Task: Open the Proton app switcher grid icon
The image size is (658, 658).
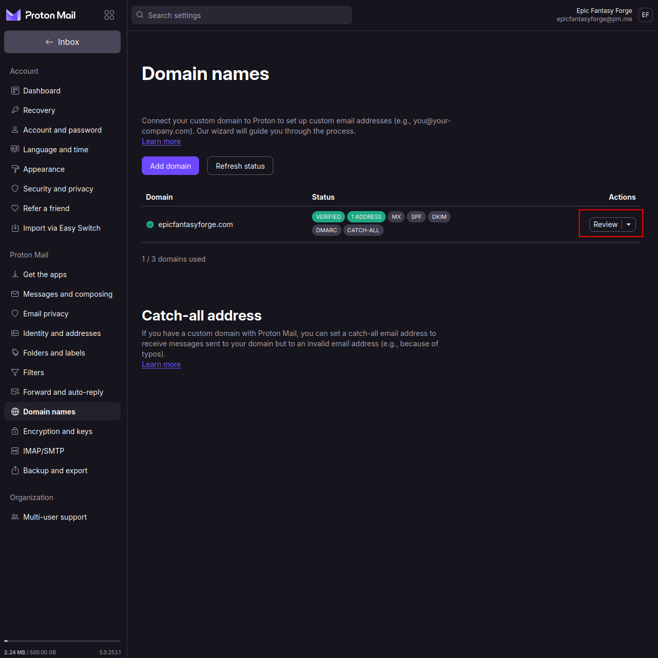Action: (109, 15)
